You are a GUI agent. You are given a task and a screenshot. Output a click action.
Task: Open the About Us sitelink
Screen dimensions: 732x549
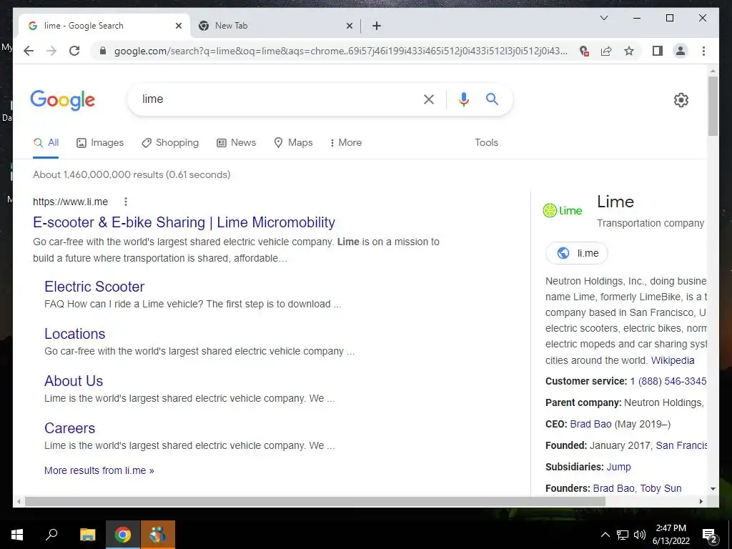74,381
